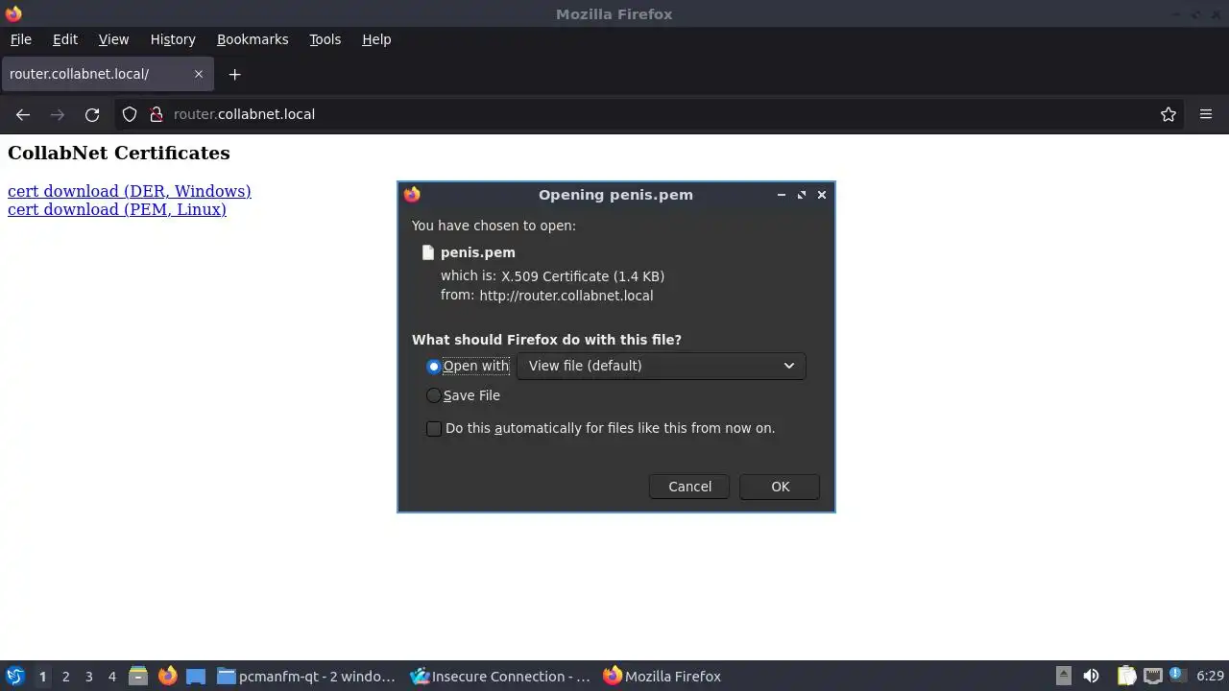The image size is (1229, 691).
Task: Reload the current page
Action: pyautogui.click(x=92, y=114)
